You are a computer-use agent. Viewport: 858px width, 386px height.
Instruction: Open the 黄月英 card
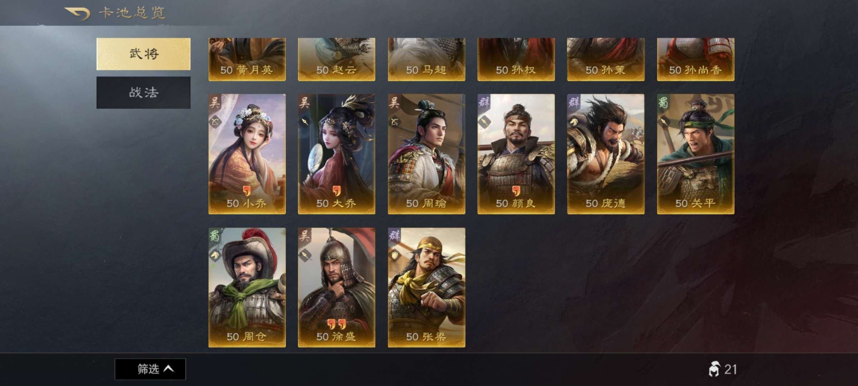pos(247,59)
